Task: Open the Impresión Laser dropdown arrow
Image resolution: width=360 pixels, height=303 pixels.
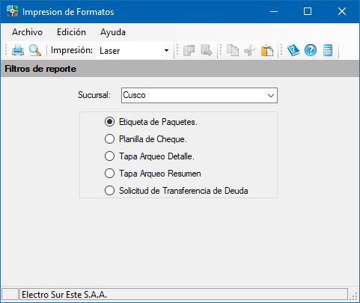Action: 166,51
